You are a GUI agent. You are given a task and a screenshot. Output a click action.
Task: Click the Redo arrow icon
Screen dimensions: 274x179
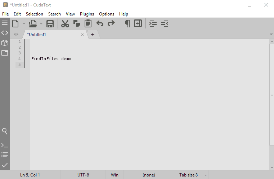pyautogui.click(x=111, y=23)
